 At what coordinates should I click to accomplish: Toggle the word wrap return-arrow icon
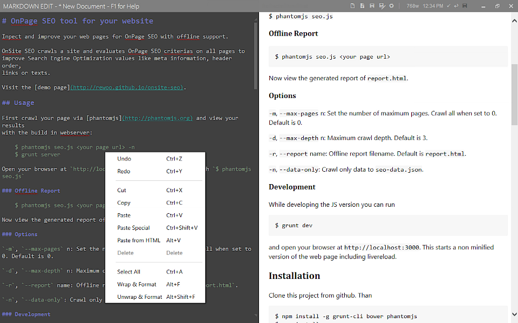456,6
